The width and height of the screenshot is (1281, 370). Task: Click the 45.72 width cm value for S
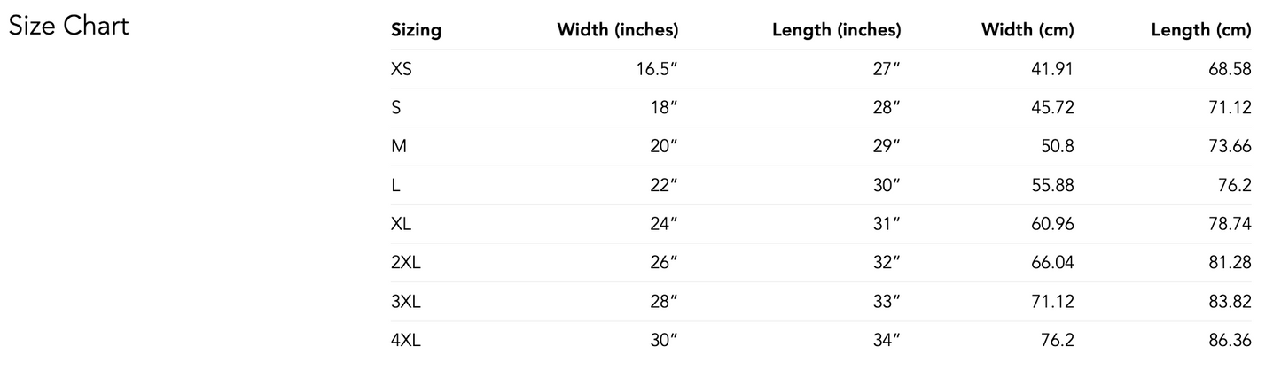1051,108
